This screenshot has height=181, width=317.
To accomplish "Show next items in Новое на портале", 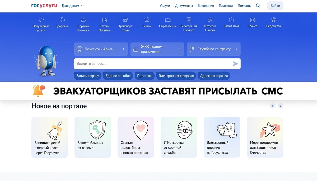I will click(281, 106).
